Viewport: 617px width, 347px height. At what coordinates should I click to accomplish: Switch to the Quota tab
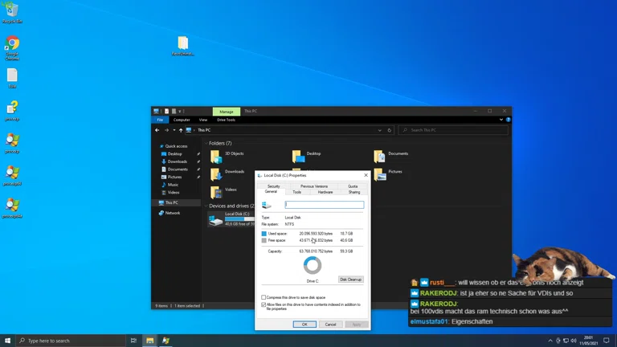click(353, 186)
